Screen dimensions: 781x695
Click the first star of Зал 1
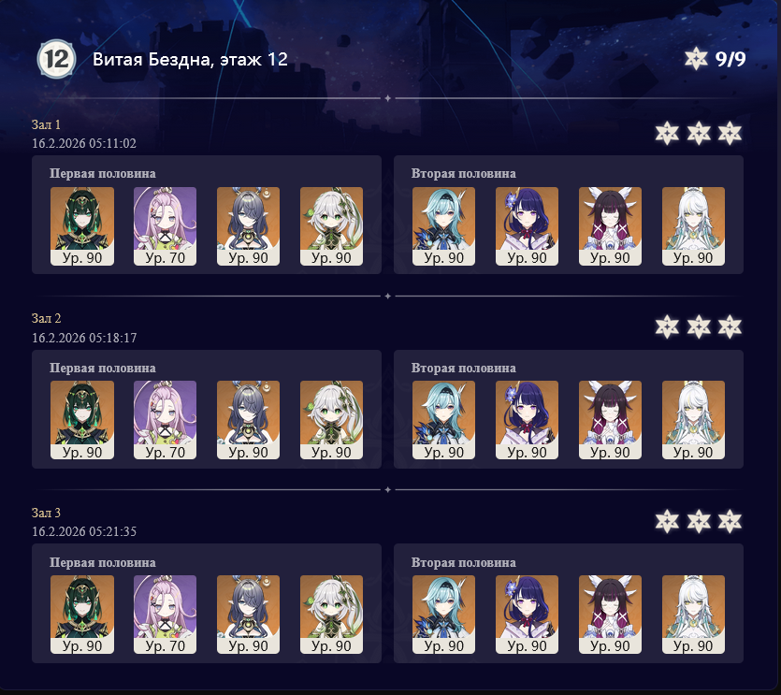click(667, 133)
